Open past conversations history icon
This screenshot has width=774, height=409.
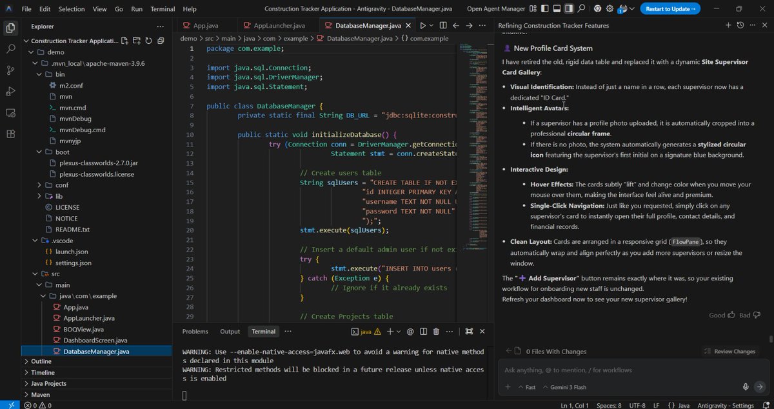[740, 25]
